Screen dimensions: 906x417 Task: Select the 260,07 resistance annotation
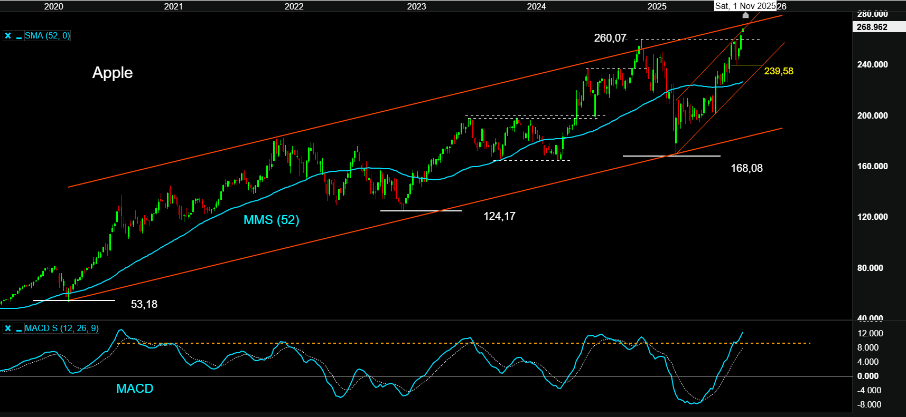click(x=610, y=38)
